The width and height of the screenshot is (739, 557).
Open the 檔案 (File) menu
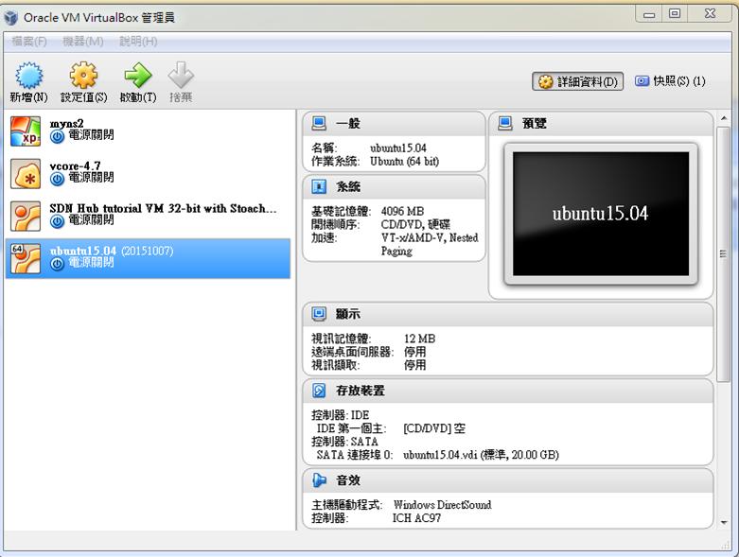point(29,42)
